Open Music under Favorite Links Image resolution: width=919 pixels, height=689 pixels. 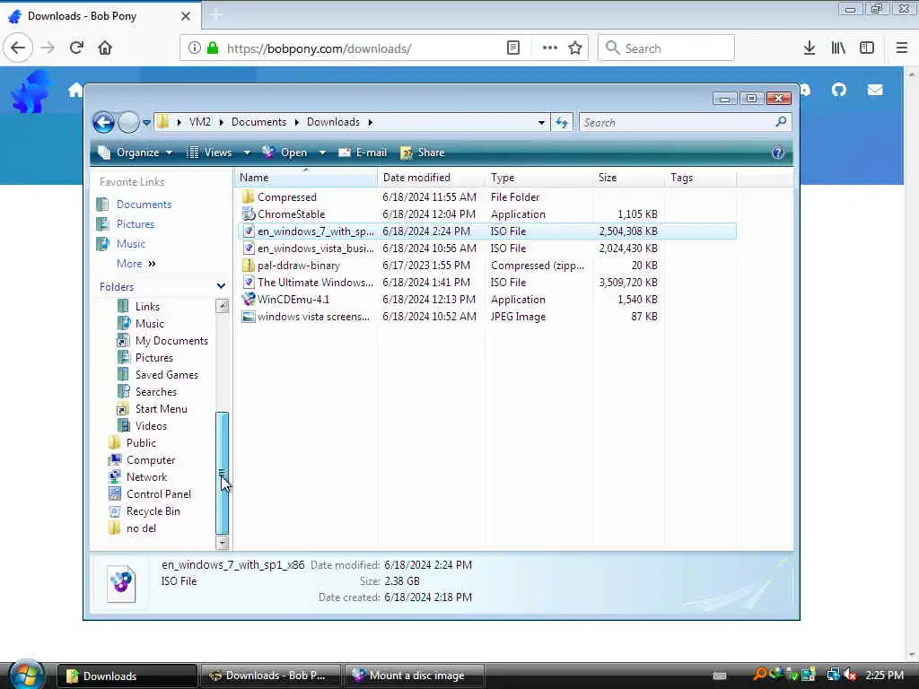pyautogui.click(x=131, y=244)
